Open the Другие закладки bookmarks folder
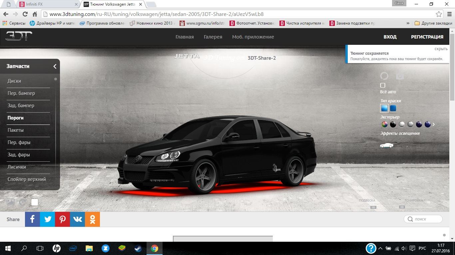Image resolution: width=455 pixels, height=255 pixels. [x=433, y=23]
